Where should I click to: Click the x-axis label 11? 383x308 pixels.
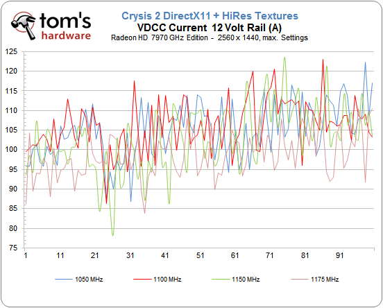point(60,255)
